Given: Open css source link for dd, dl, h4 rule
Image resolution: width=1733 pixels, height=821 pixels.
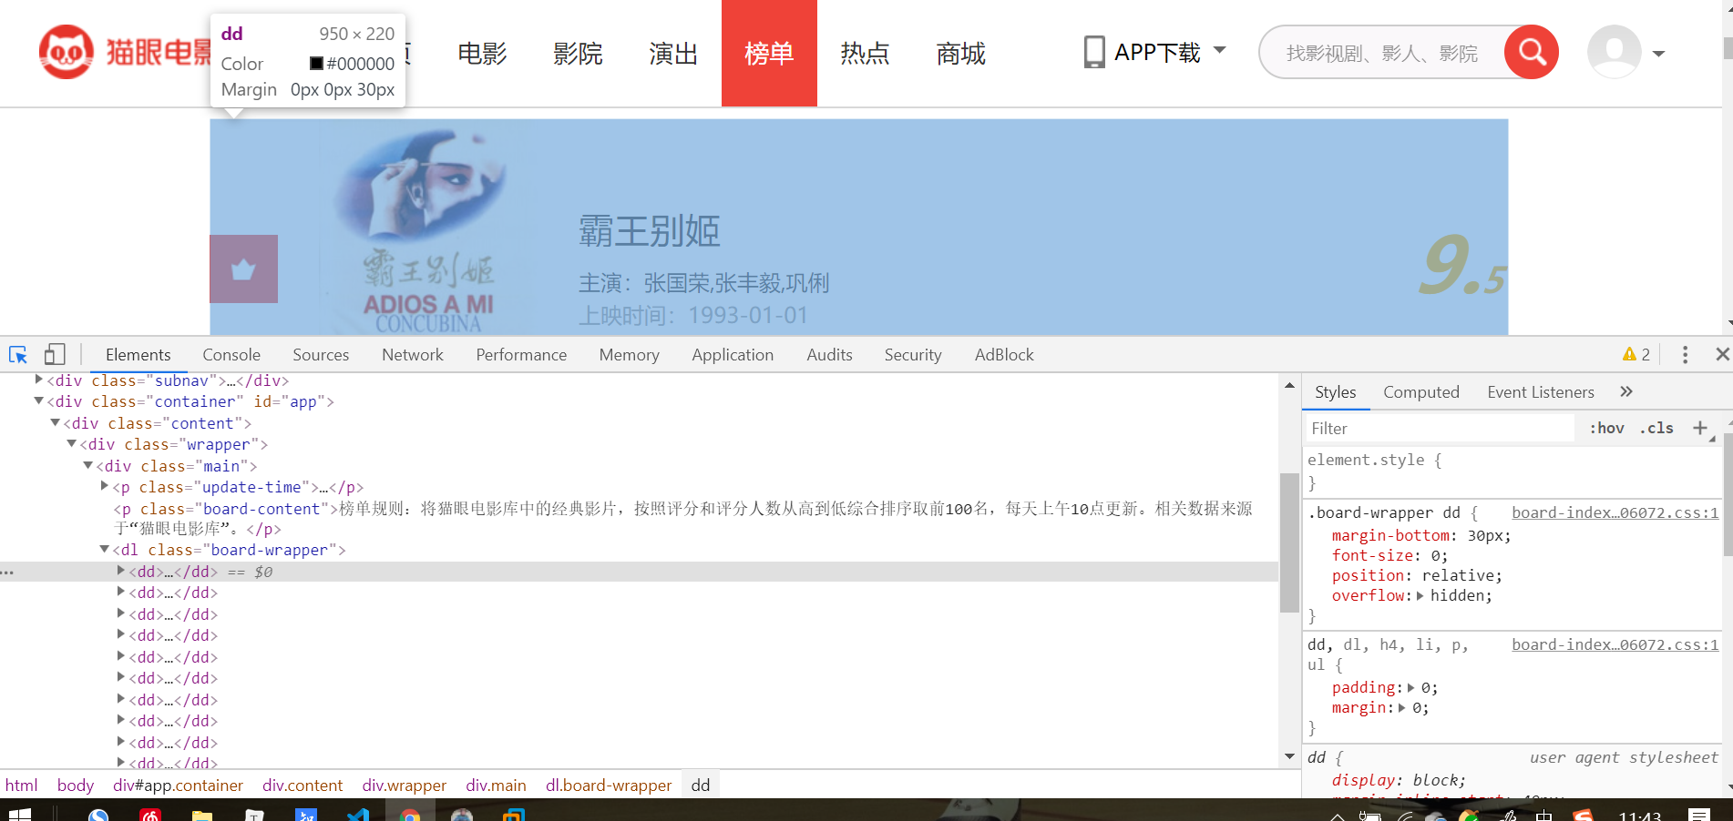Looking at the screenshot, I should 1615,644.
